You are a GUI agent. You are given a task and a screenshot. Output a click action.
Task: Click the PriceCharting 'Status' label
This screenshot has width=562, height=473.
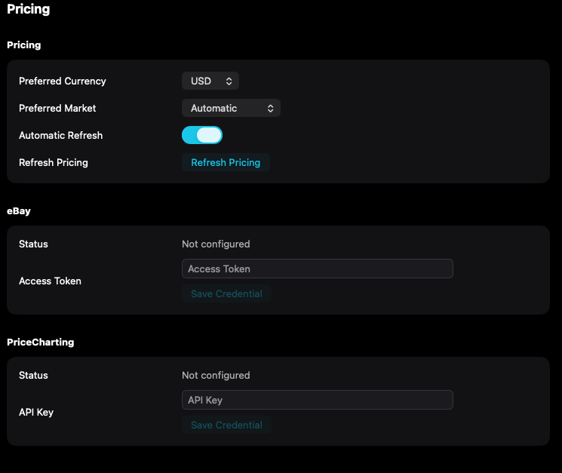click(33, 375)
